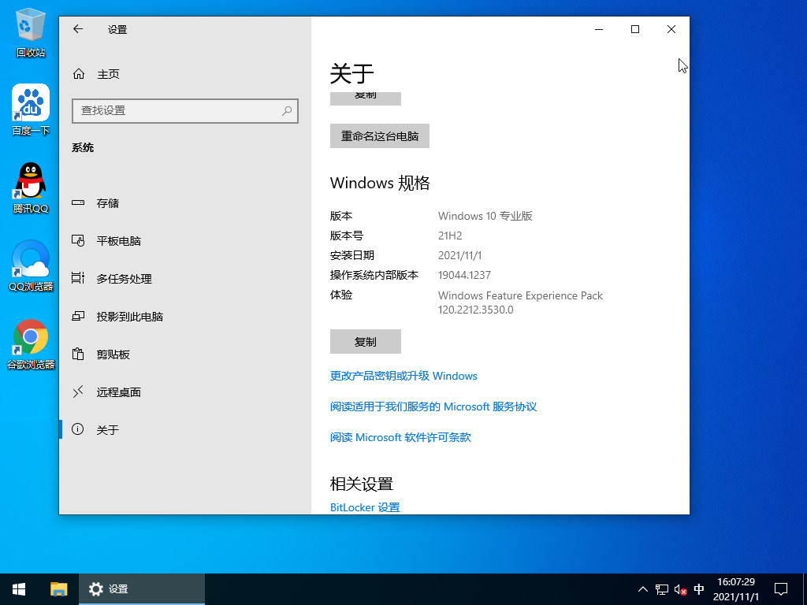Open the 更改产品密钥或升级 Windows link
Image resolution: width=807 pixels, height=605 pixels.
point(403,376)
